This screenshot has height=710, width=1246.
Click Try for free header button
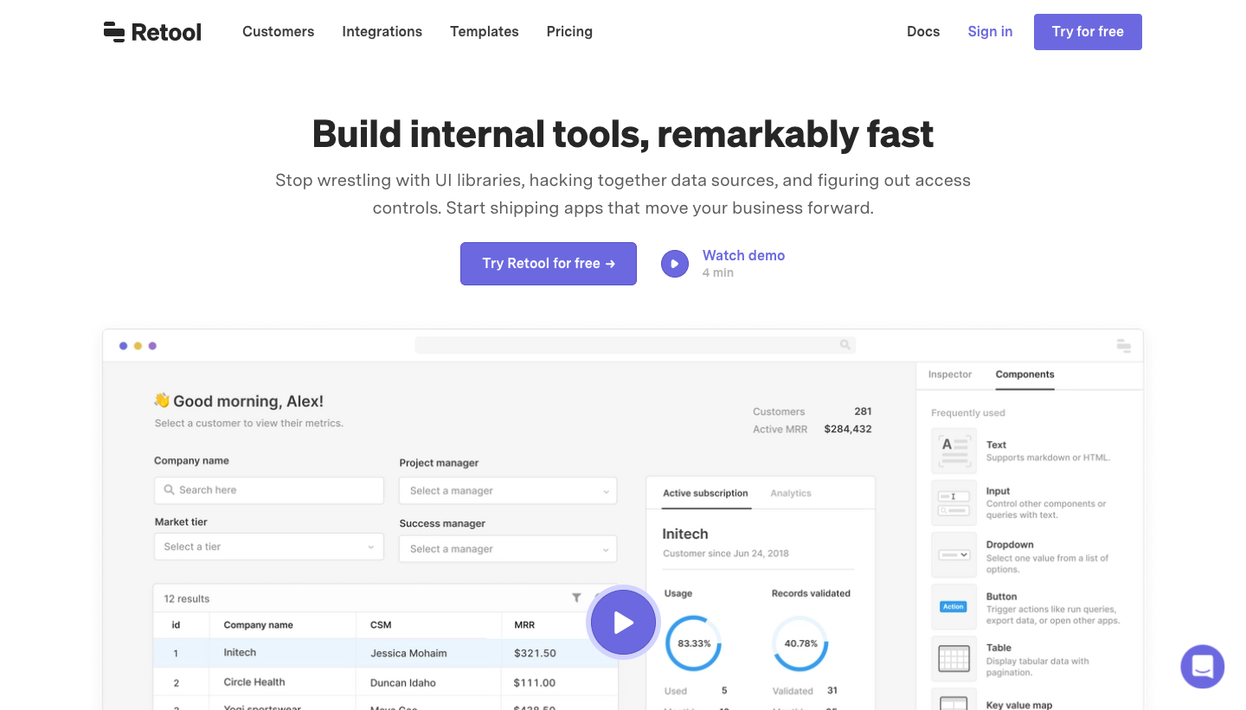click(1088, 32)
